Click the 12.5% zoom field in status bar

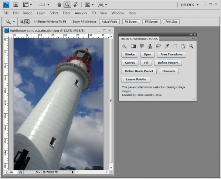pos(11,172)
